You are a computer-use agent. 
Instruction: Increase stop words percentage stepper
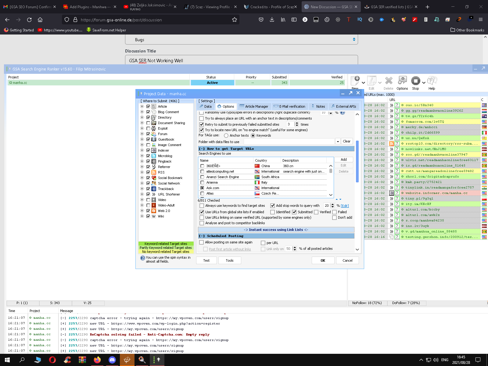point(333,205)
